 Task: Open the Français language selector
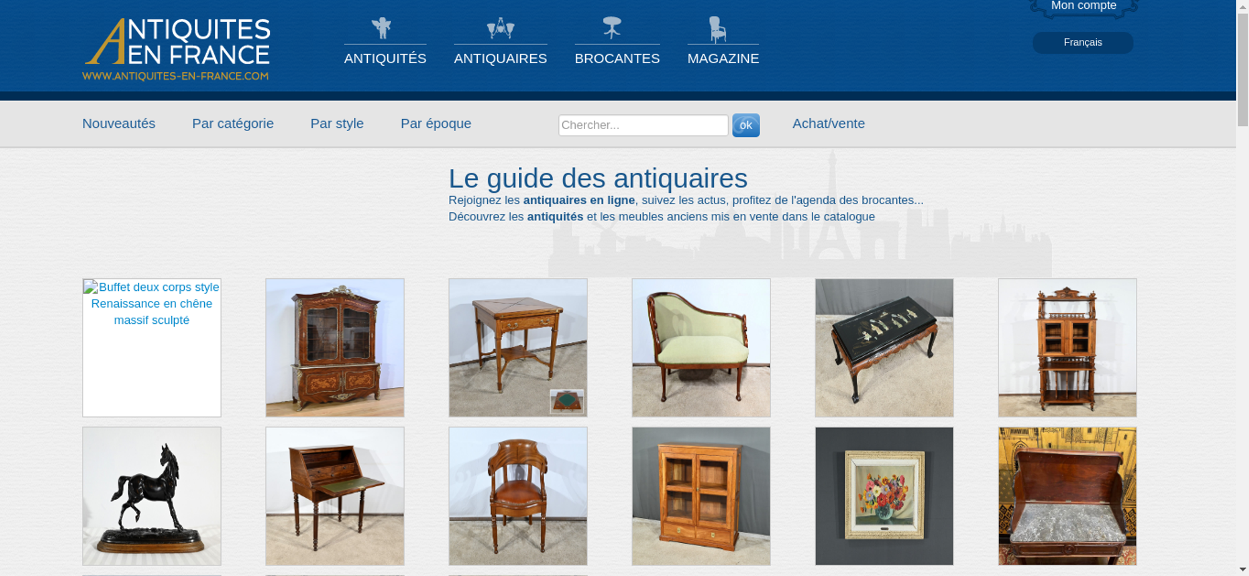click(1083, 42)
